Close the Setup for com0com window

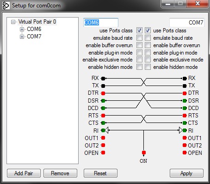click(198, 3)
